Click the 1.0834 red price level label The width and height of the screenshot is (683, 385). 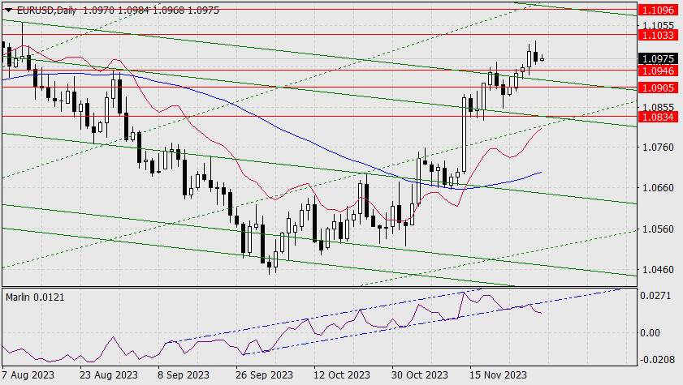[658, 117]
